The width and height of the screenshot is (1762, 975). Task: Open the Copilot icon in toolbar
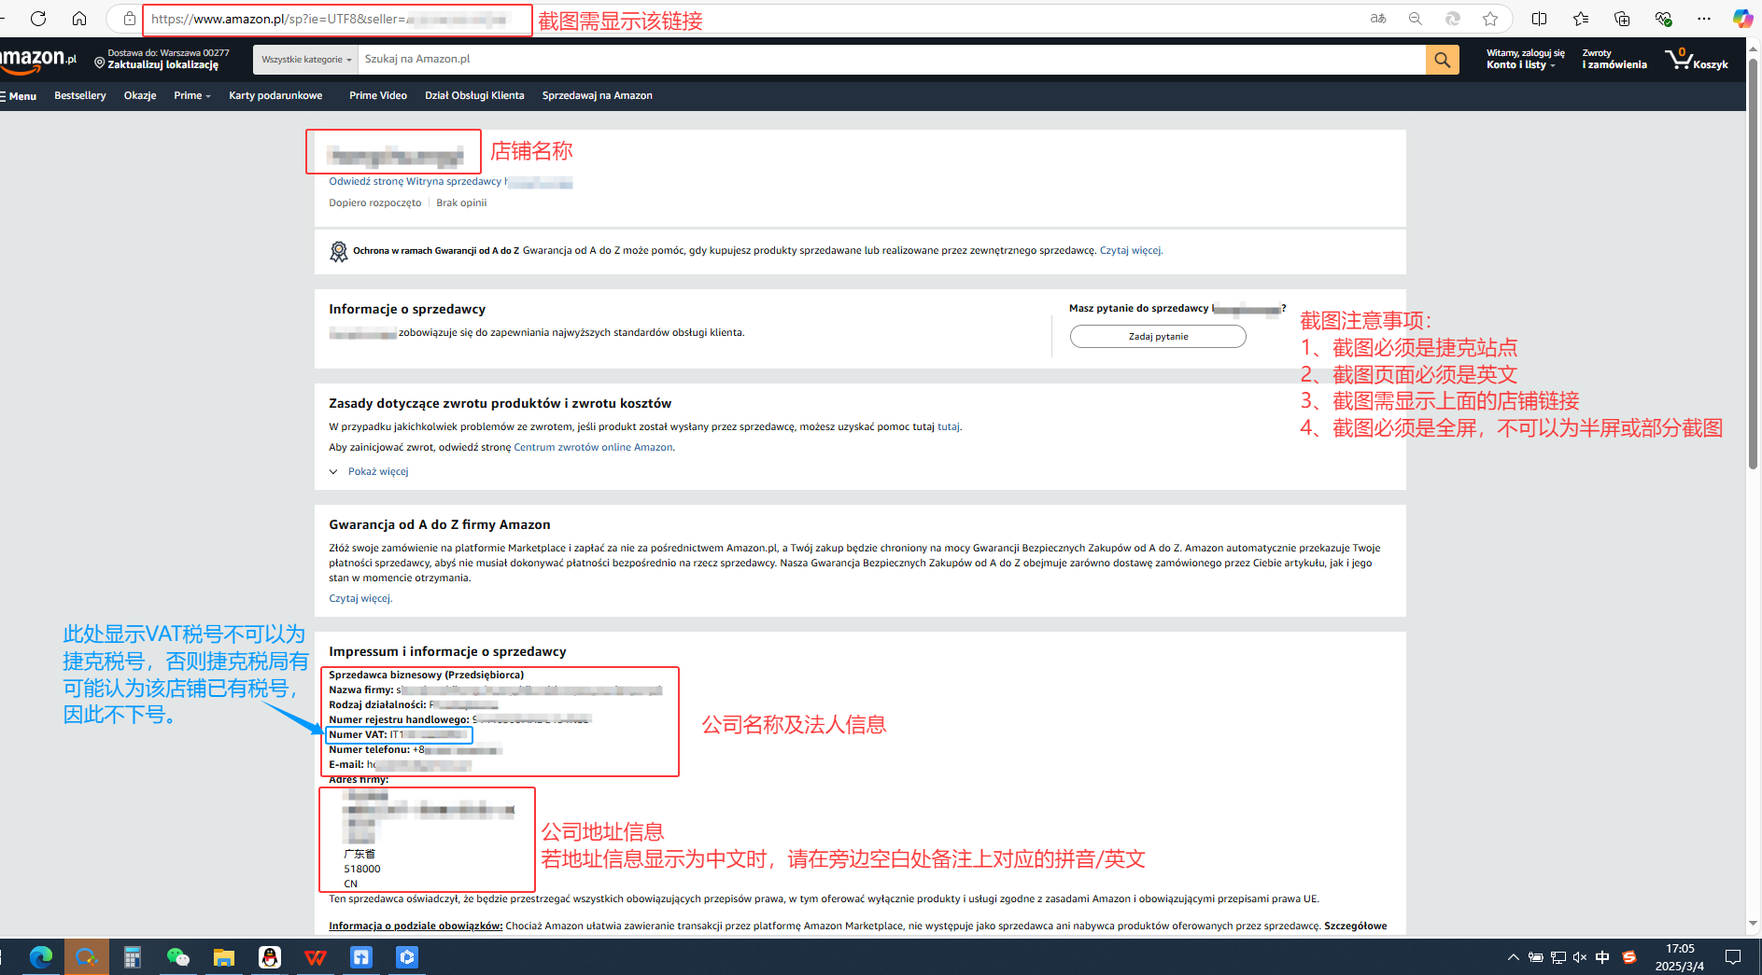[1742, 19]
